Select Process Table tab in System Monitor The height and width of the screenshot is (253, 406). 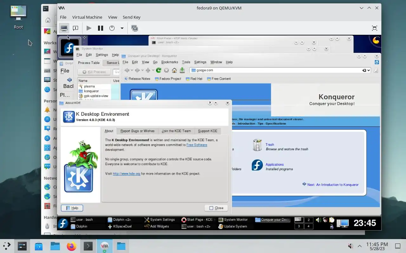(x=89, y=63)
